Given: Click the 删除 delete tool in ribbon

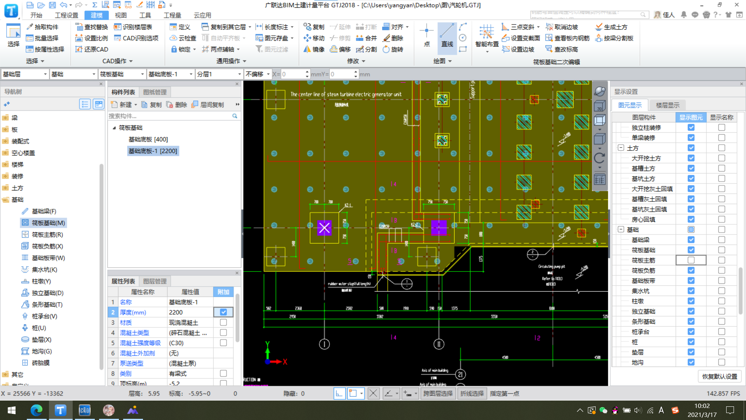Looking at the screenshot, I should pyautogui.click(x=393, y=38).
